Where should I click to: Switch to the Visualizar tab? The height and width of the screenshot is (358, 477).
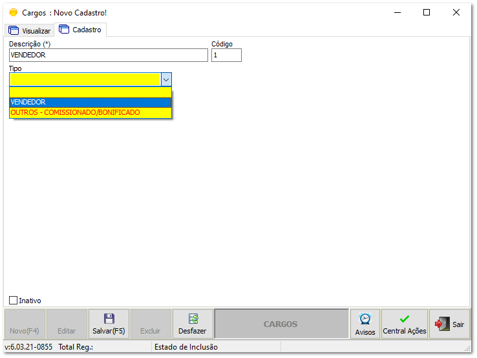29,30
